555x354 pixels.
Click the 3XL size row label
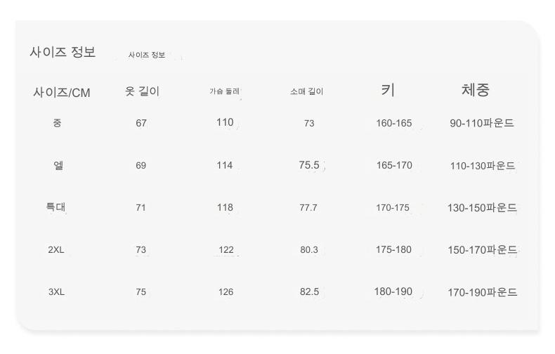(x=57, y=292)
